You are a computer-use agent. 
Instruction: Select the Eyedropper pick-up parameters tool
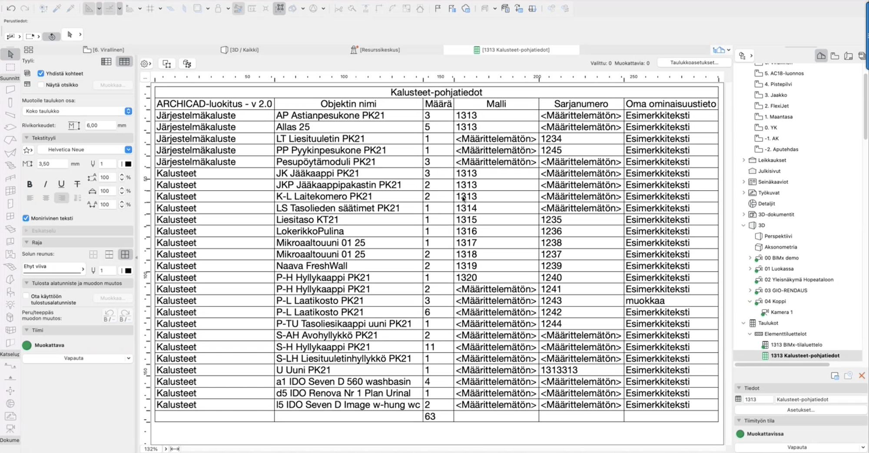click(x=57, y=8)
